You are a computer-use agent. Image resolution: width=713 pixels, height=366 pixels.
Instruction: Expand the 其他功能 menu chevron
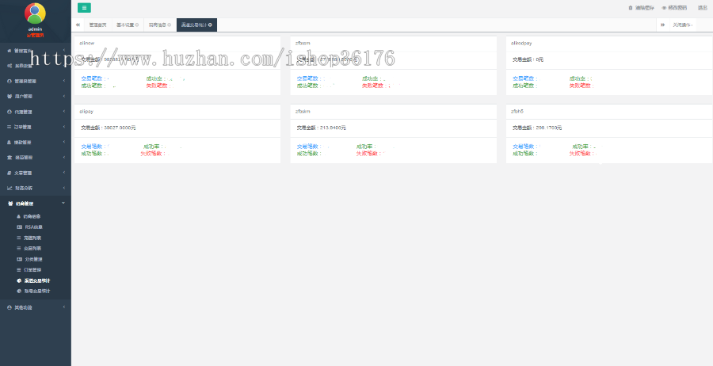click(x=63, y=307)
